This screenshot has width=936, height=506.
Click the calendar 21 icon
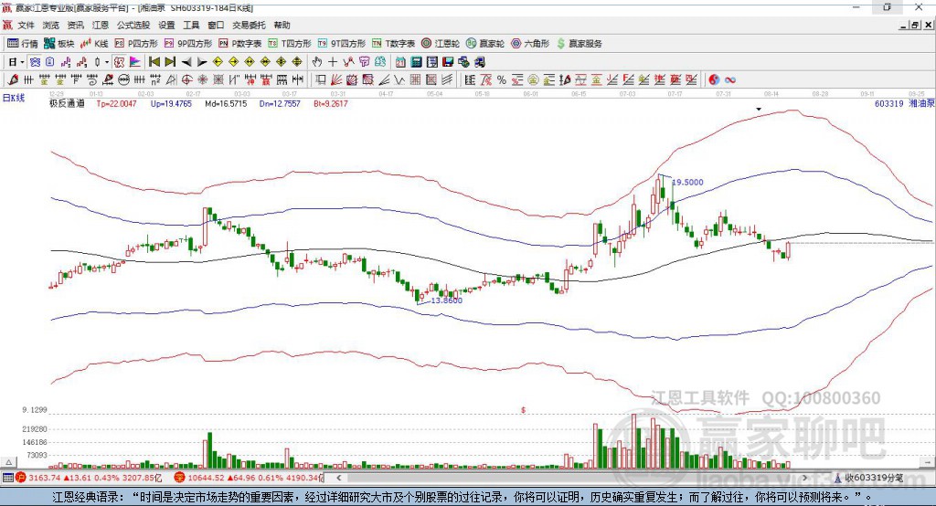(x=400, y=62)
